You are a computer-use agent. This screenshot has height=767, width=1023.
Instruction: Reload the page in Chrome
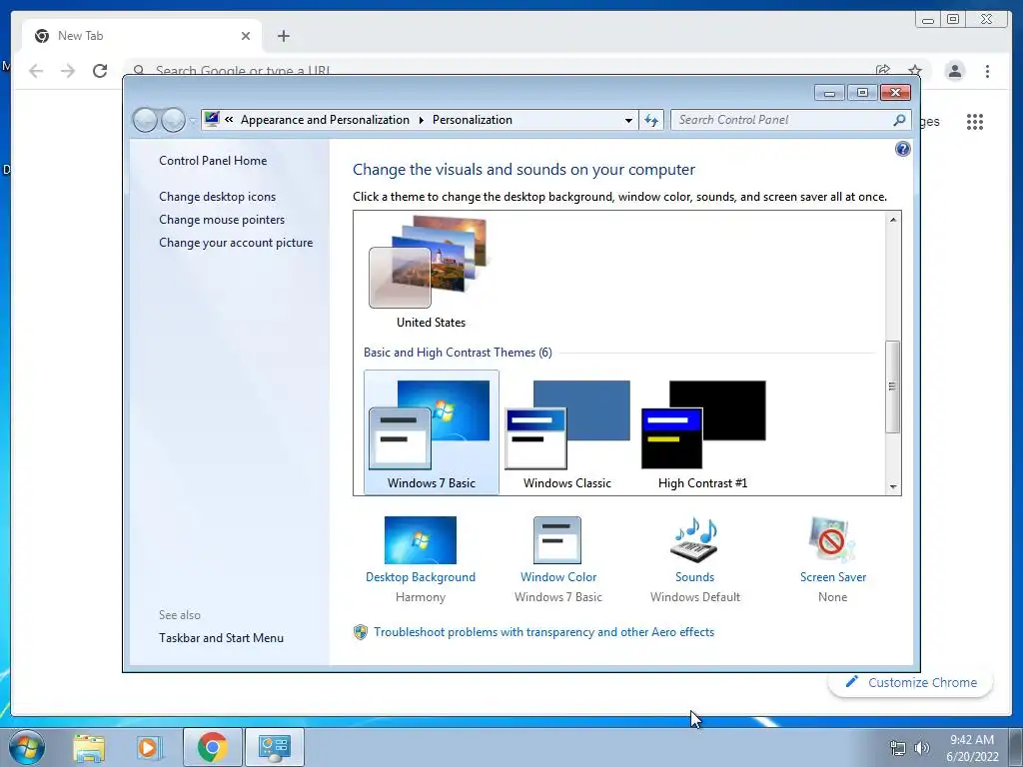point(100,71)
